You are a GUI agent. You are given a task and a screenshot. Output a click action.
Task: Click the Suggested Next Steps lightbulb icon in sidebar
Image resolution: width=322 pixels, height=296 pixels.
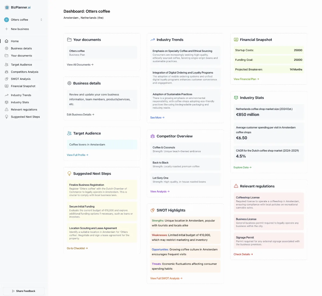click(6, 117)
